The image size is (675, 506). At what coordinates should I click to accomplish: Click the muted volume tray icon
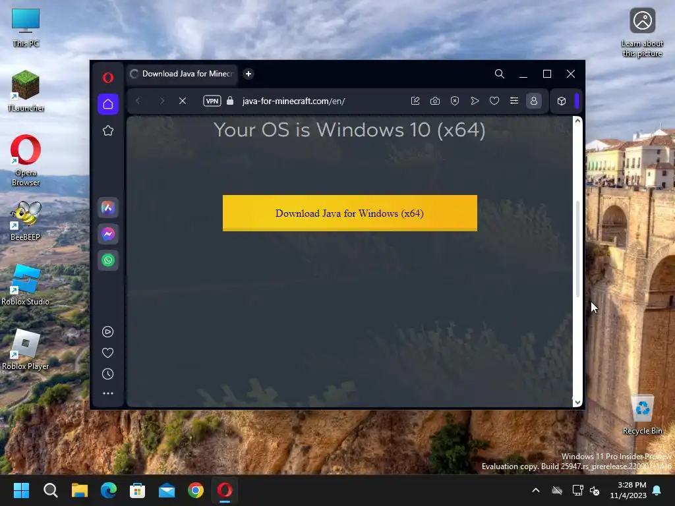595,490
